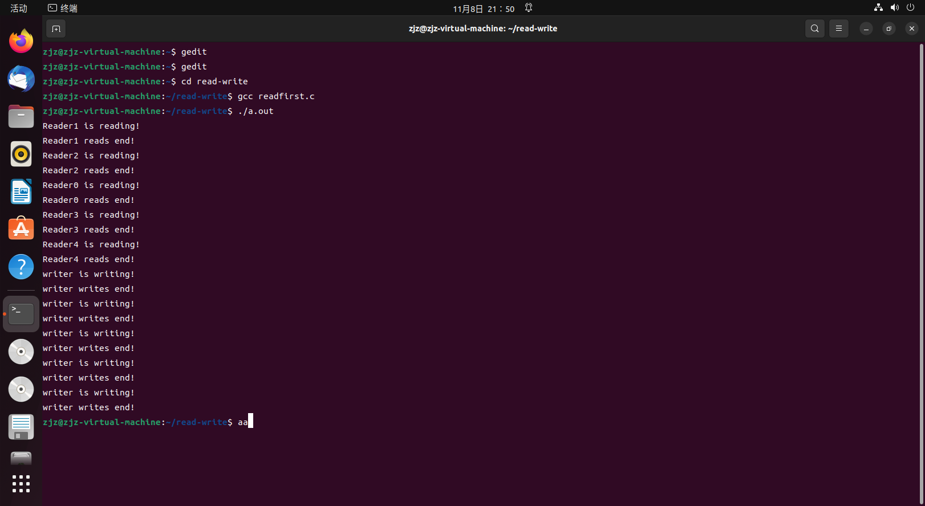Screen dimensions: 925x506
Task: Select the Terminal icon in the dock
Action: coord(21,314)
